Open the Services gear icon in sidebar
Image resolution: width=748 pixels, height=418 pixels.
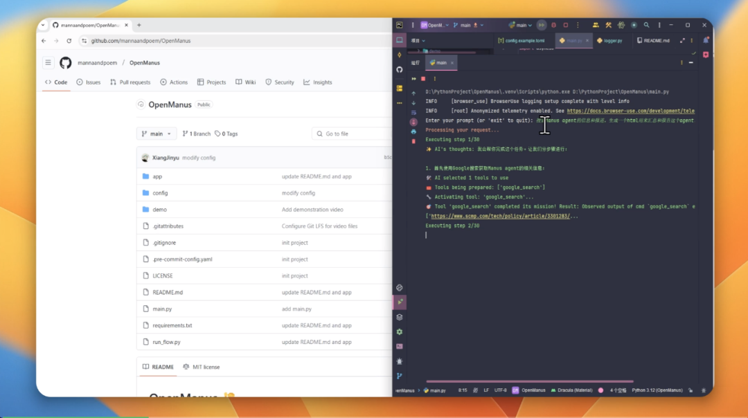pos(400,332)
